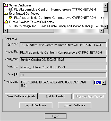Click the tree's scroll down arrow
111x121 pixels.
tap(106, 27)
